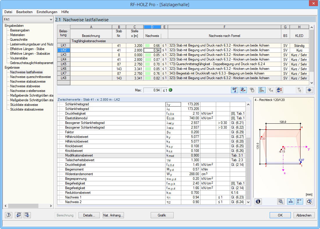320x229 pixels.
Task: Close the RF-HOLZ Pro window
Action: tap(313, 3)
